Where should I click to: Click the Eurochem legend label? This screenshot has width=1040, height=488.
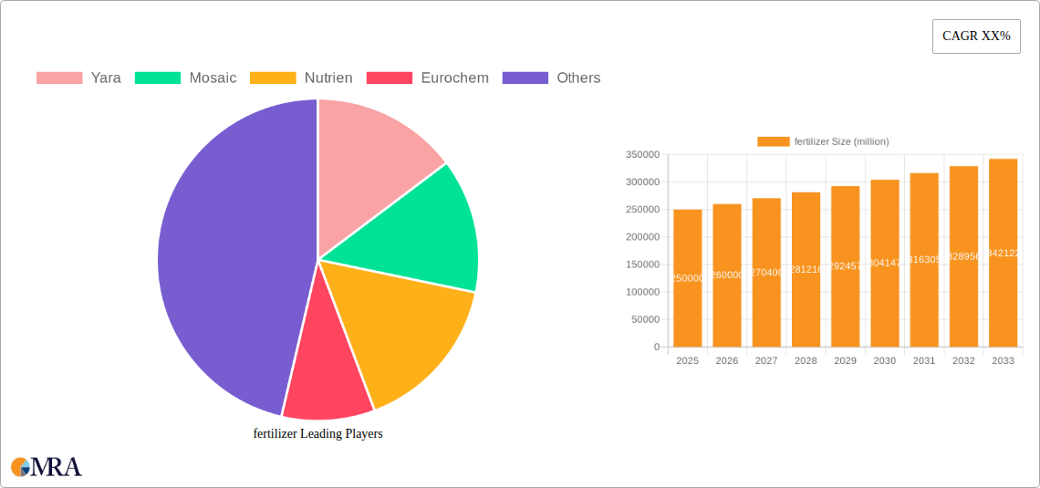[x=455, y=78]
